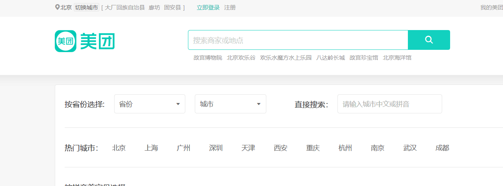Focus the 搜索商家或地点 search box
Image resolution: width=503 pixels, height=186 pixels.
tap(298, 40)
